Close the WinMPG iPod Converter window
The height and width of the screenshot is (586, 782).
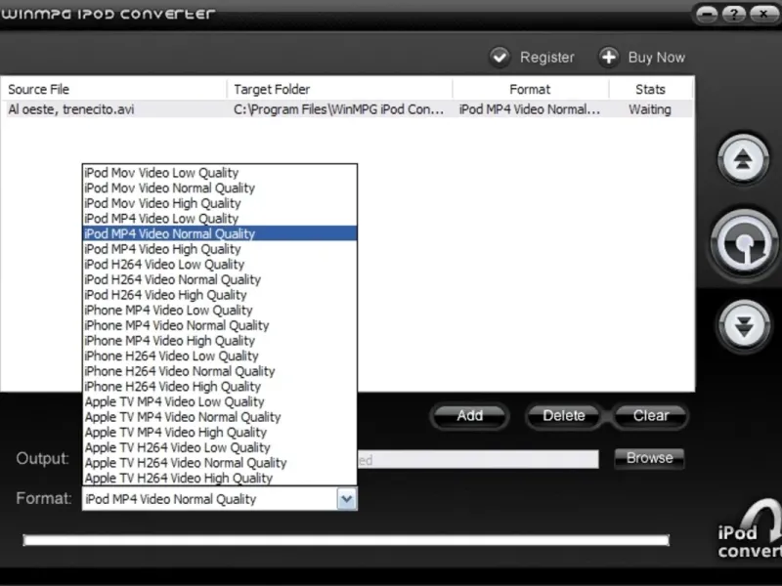pos(763,14)
